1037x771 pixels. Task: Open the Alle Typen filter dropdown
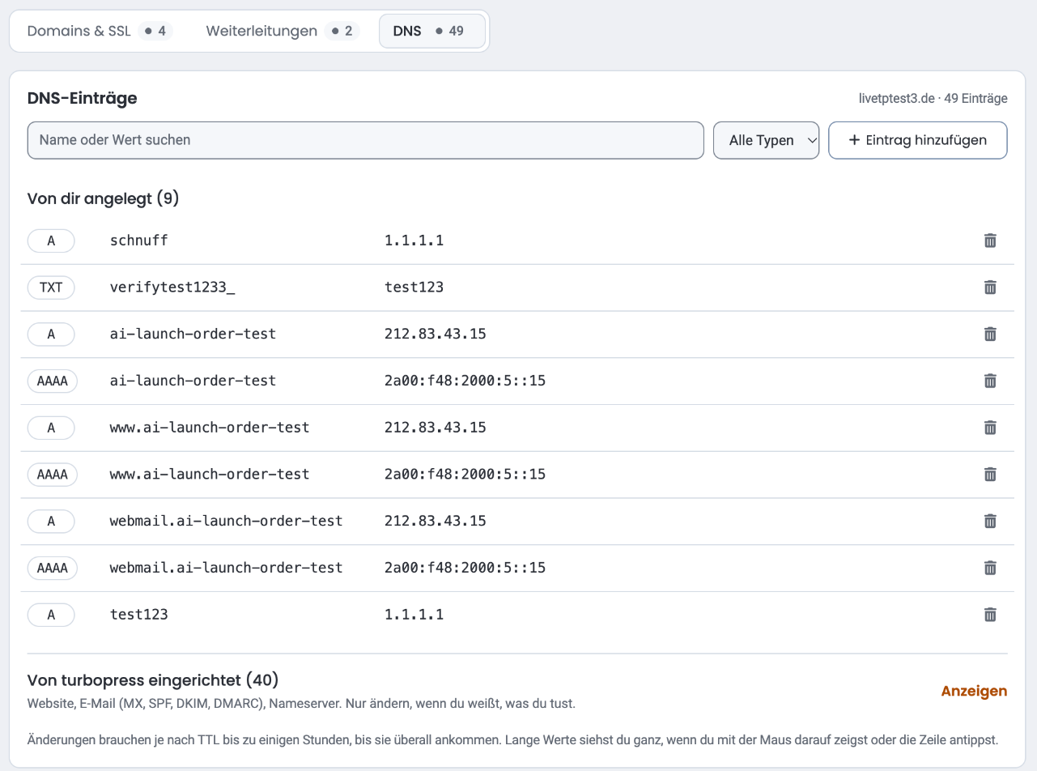click(x=766, y=140)
